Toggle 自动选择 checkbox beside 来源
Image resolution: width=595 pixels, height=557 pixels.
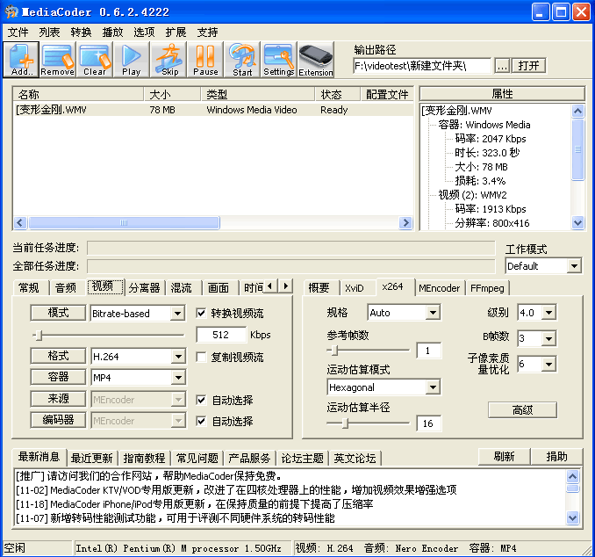coord(202,400)
